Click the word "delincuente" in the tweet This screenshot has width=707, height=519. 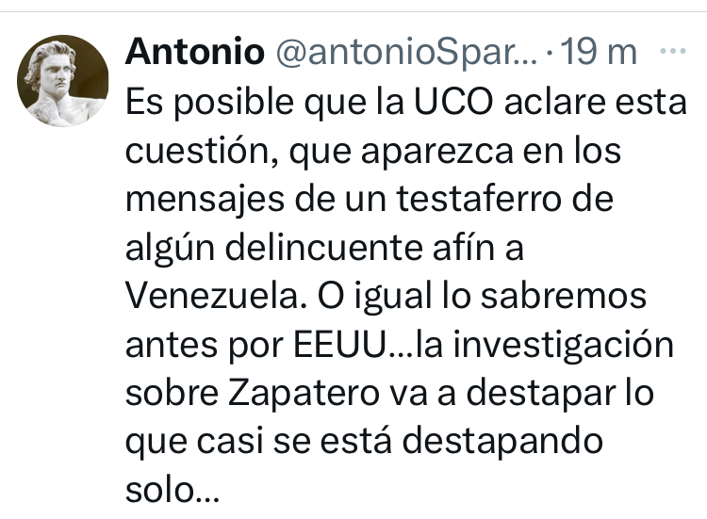coord(321,249)
